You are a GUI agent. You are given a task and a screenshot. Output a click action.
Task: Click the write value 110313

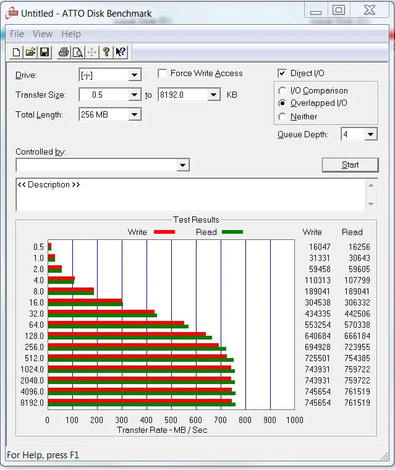pyautogui.click(x=318, y=280)
